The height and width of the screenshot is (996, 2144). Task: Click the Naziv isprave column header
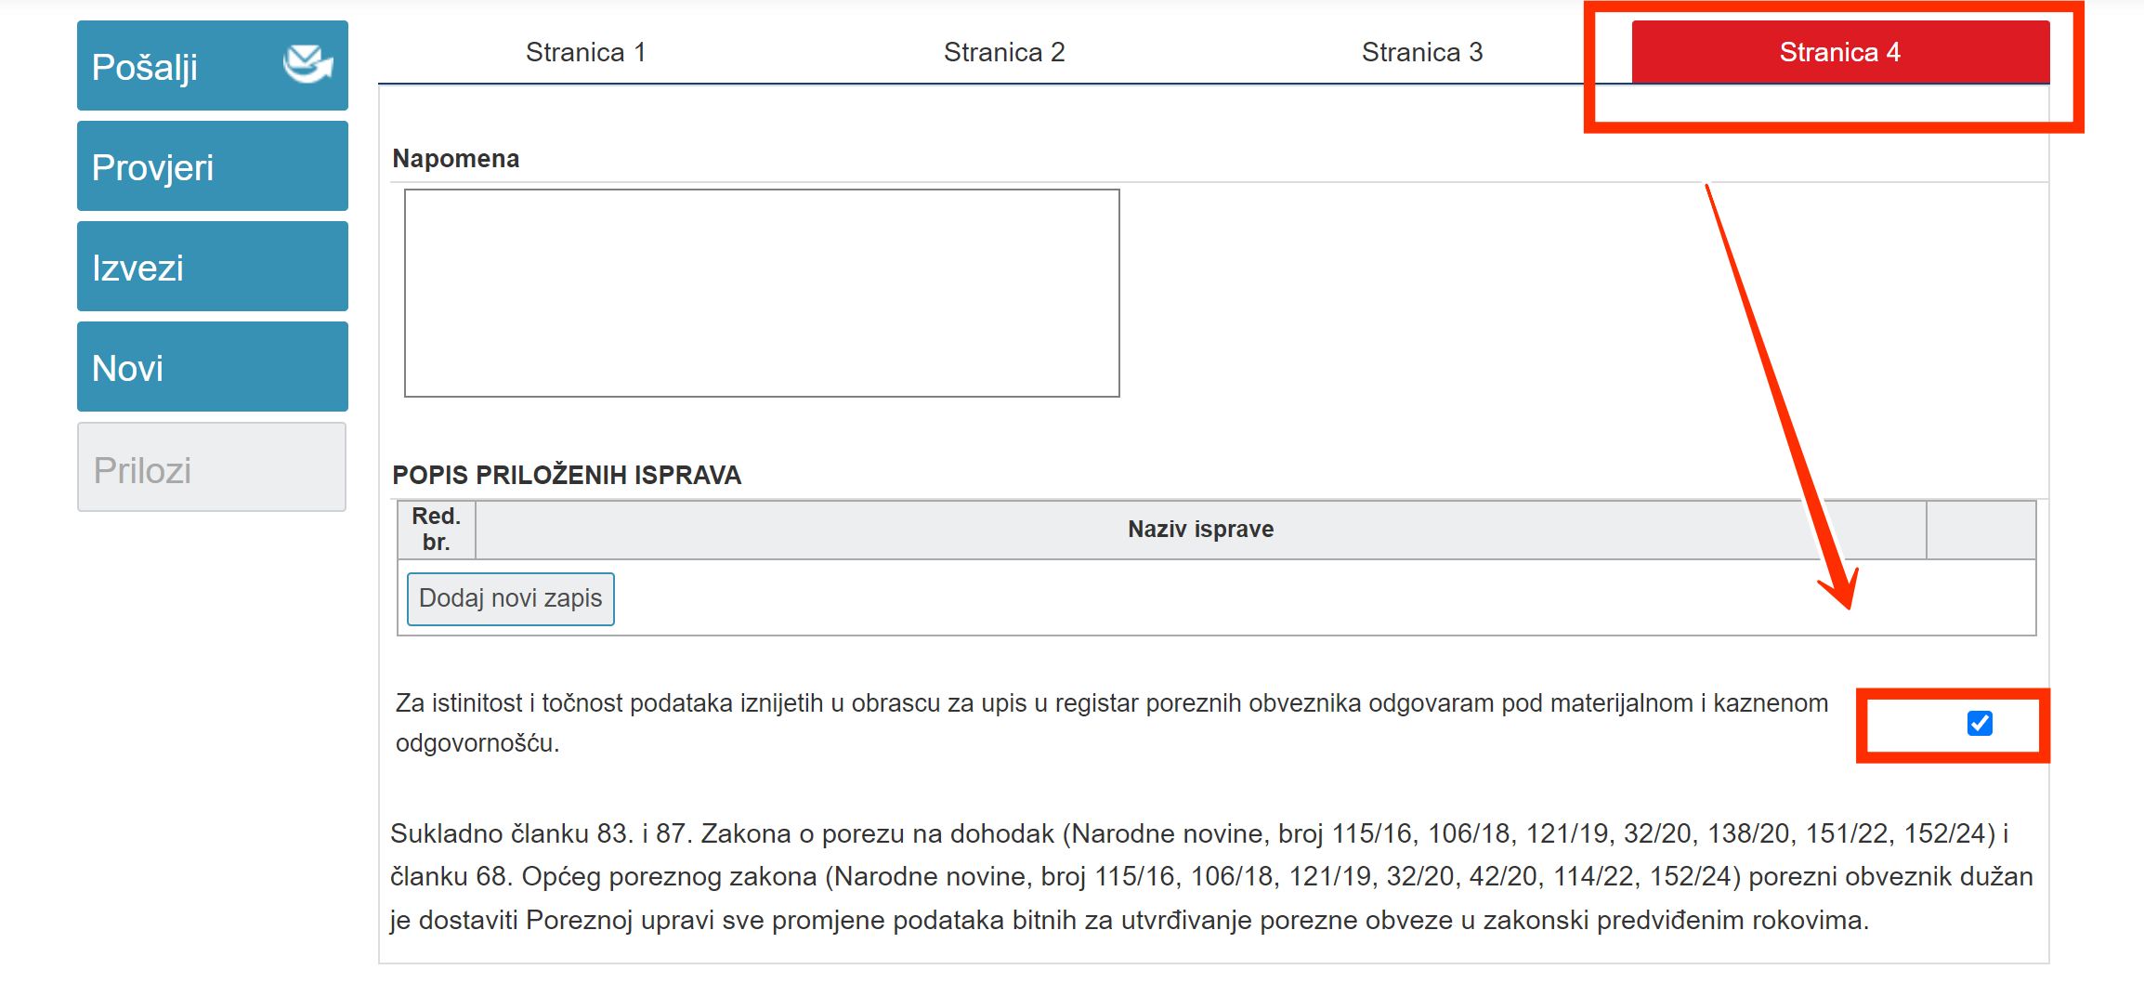coord(1201,530)
